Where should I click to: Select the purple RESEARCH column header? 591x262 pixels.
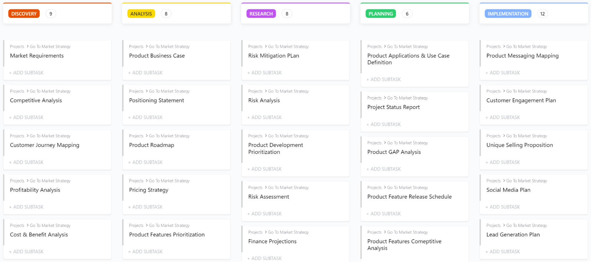261,14
